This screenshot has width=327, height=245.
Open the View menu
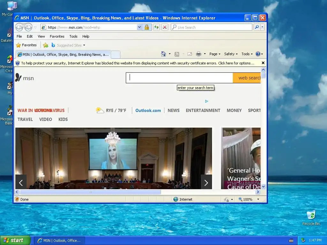tap(41, 36)
